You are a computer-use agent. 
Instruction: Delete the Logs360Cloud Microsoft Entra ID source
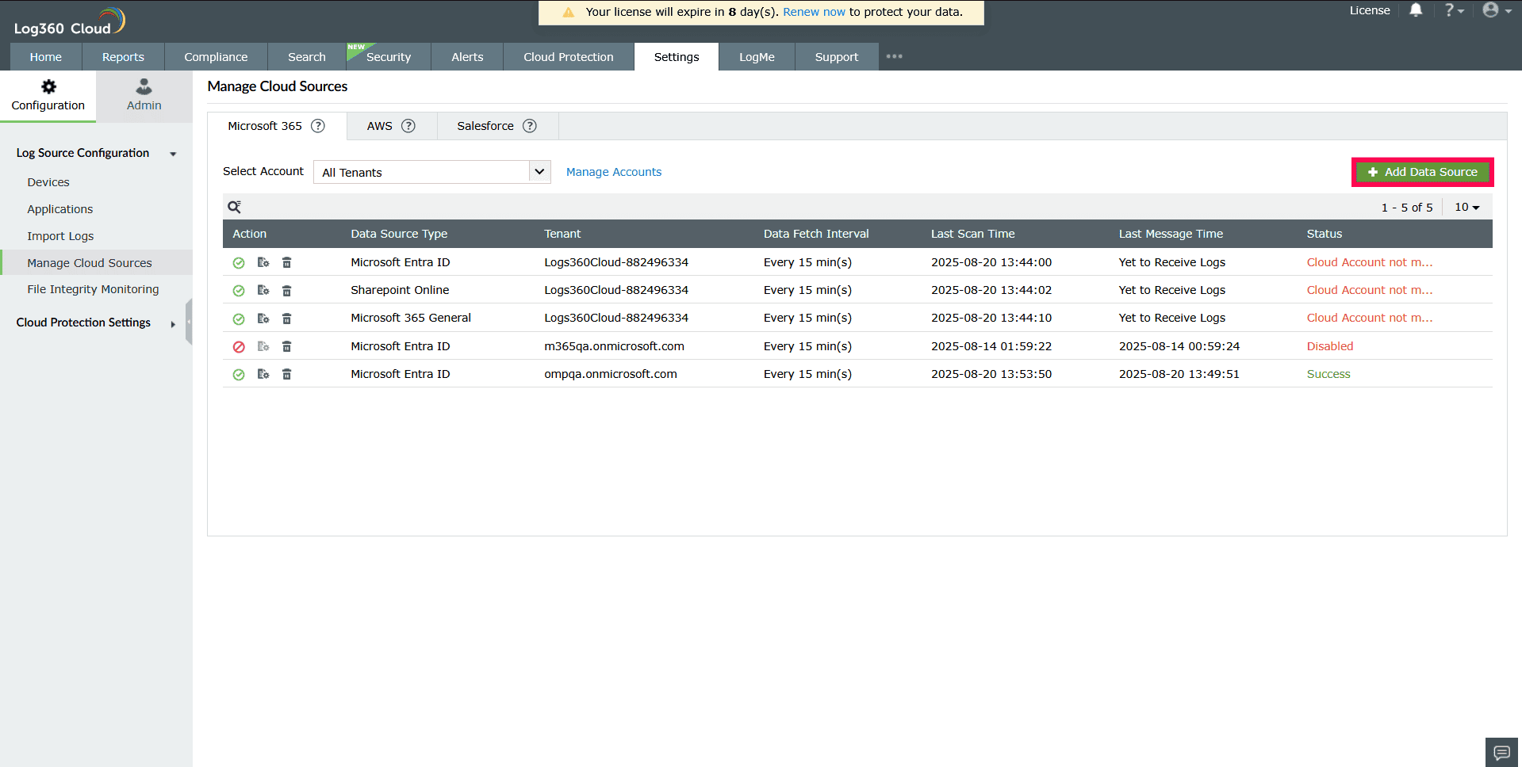click(287, 262)
